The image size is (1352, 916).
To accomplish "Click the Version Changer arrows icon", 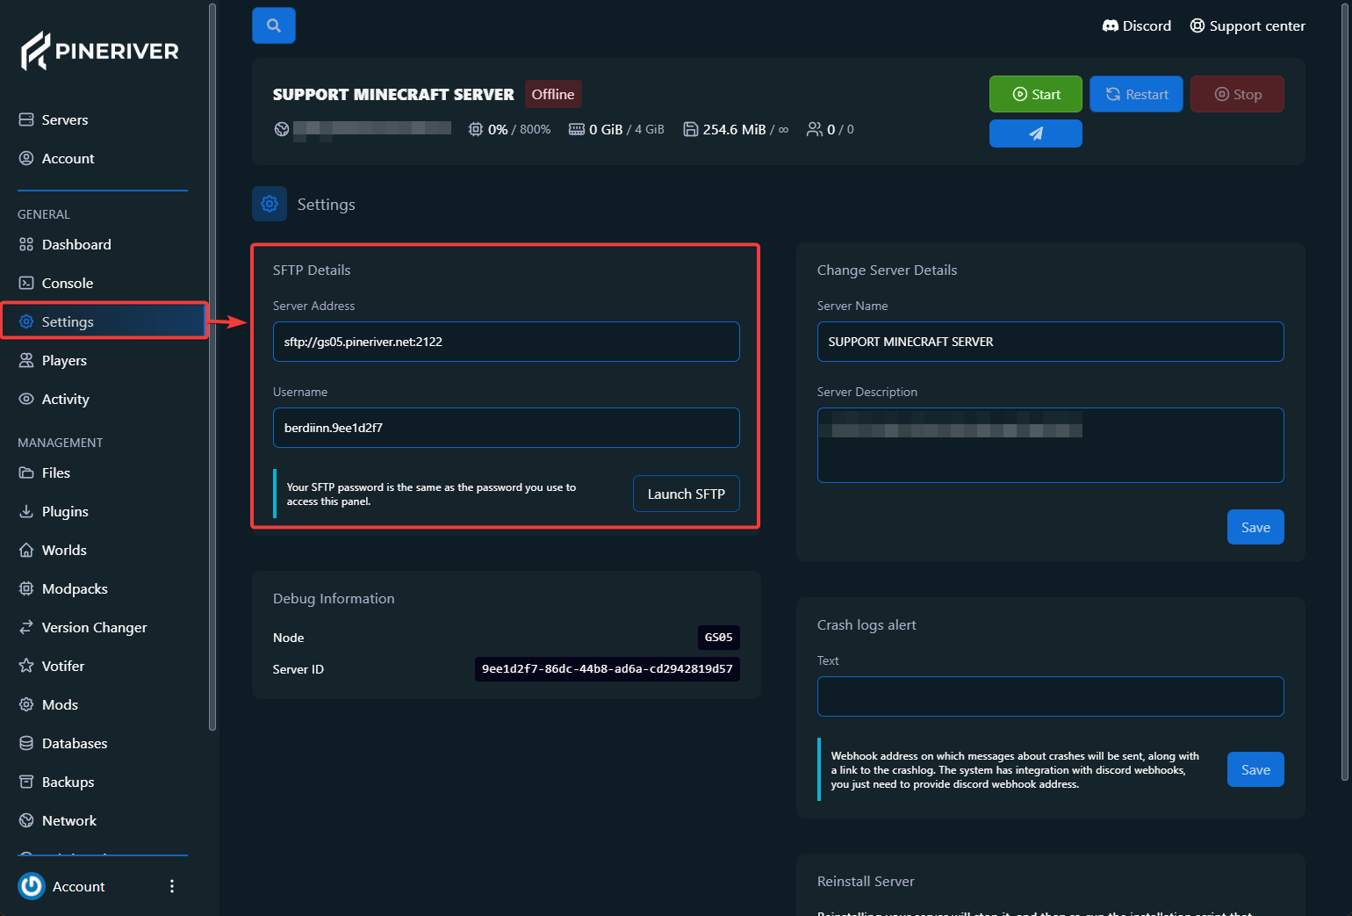I will (26, 627).
